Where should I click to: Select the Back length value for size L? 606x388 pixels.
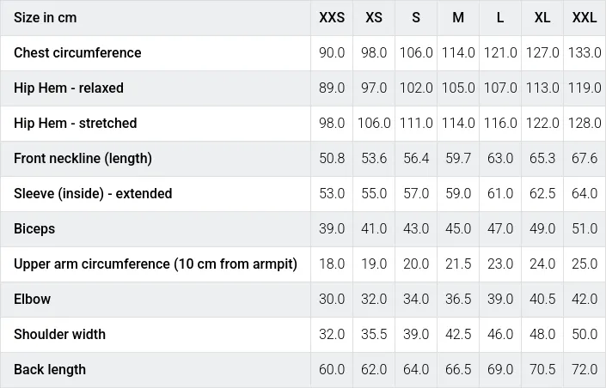click(500, 369)
